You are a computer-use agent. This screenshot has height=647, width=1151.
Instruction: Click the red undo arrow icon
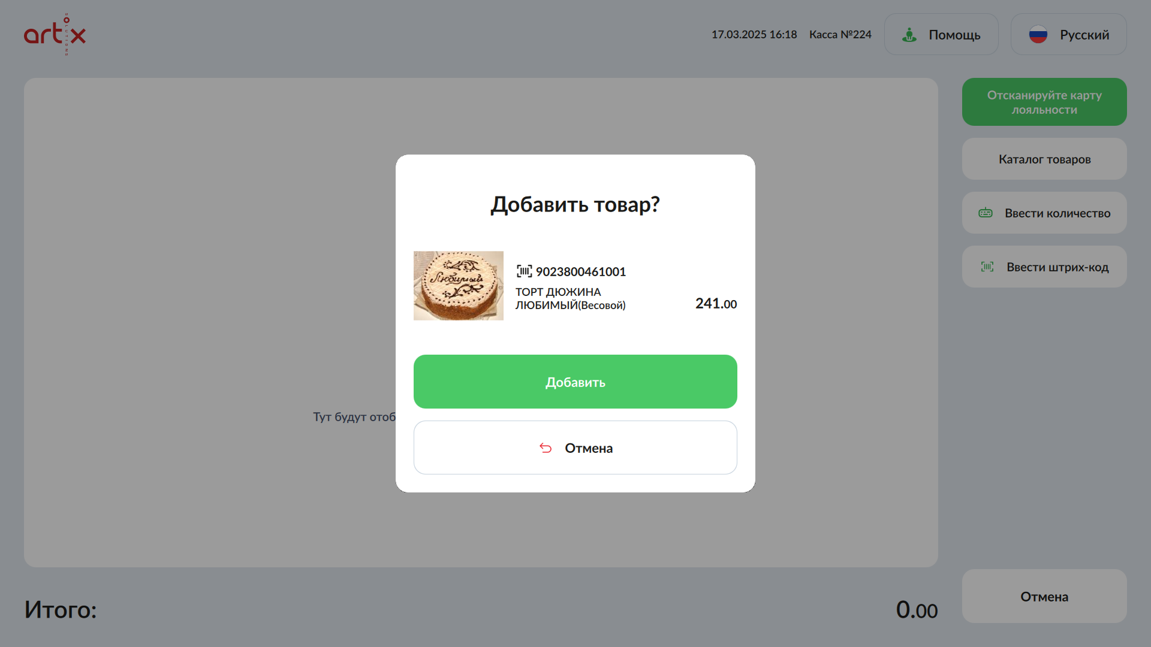click(x=546, y=448)
